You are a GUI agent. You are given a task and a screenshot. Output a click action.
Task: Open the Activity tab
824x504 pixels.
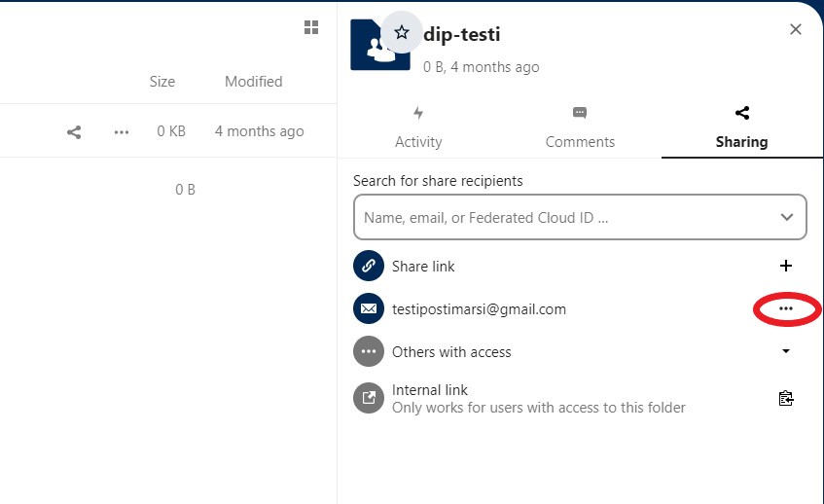[x=418, y=128]
